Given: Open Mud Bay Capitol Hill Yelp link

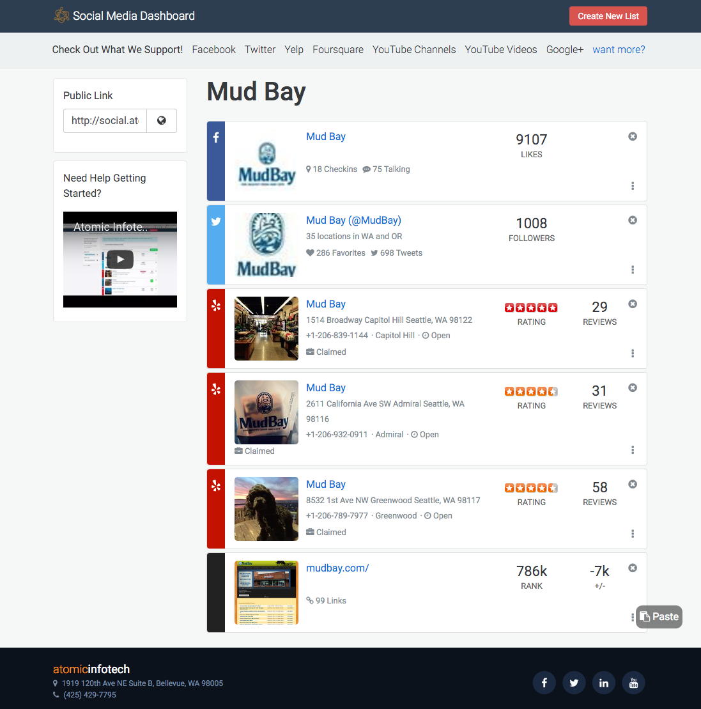Looking at the screenshot, I should [326, 304].
